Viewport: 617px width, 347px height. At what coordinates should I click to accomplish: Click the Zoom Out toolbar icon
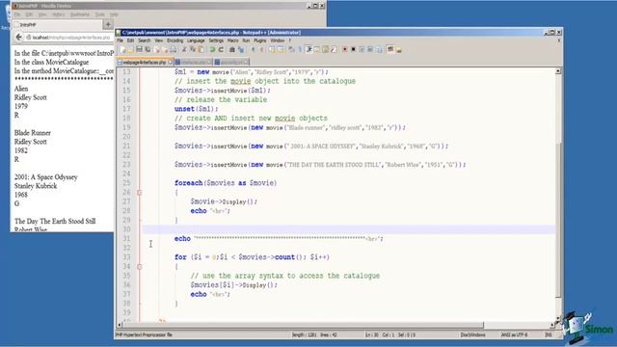(261, 49)
